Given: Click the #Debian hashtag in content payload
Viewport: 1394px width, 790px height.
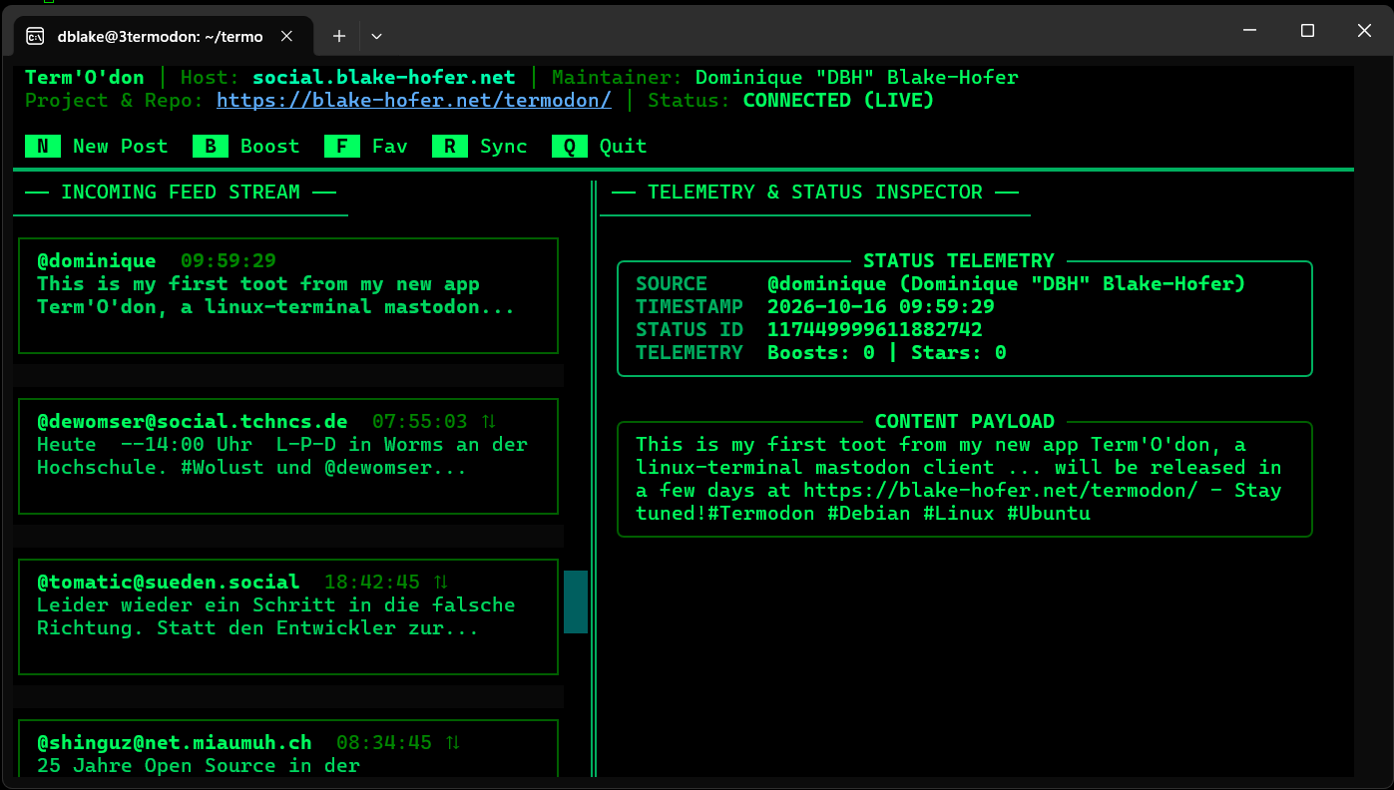Looking at the screenshot, I should (869, 515).
